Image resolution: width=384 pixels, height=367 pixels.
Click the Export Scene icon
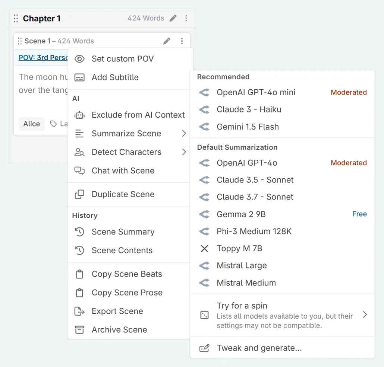[79, 311]
